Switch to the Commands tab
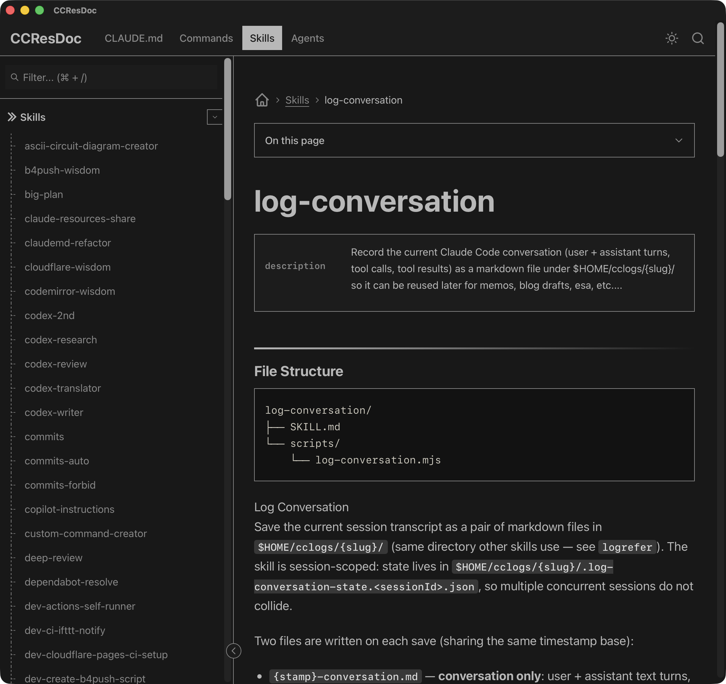The width and height of the screenshot is (726, 684). (206, 38)
